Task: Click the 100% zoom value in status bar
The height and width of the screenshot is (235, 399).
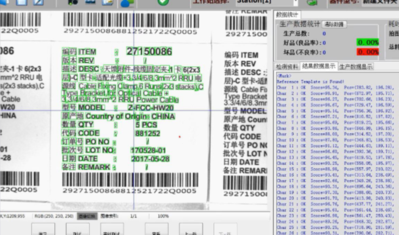Action: point(163,216)
